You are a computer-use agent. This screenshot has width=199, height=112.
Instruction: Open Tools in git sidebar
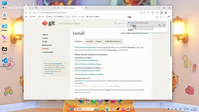pyautogui.click(x=45, y=41)
